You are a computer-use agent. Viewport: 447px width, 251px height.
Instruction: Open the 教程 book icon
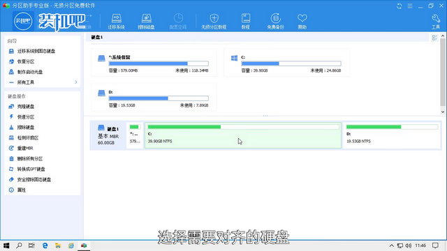click(245, 22)
